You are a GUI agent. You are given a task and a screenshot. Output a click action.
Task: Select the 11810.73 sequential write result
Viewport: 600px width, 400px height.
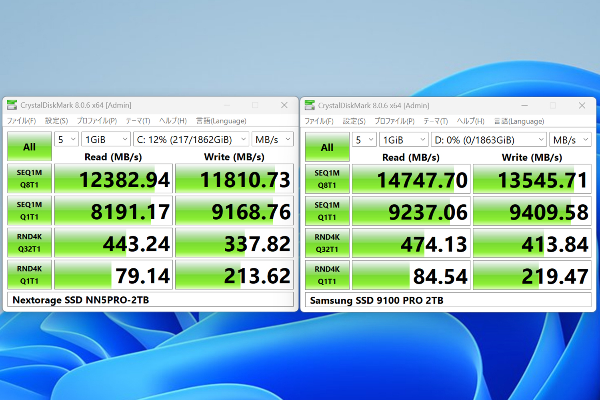(x=234, y=178)
